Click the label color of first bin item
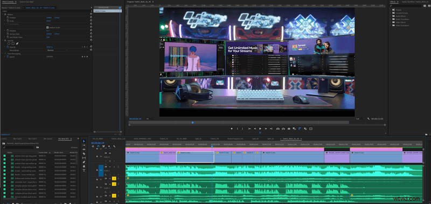This screenshot has height=204, width=431. pyautogui.click(x=4, y=156)
